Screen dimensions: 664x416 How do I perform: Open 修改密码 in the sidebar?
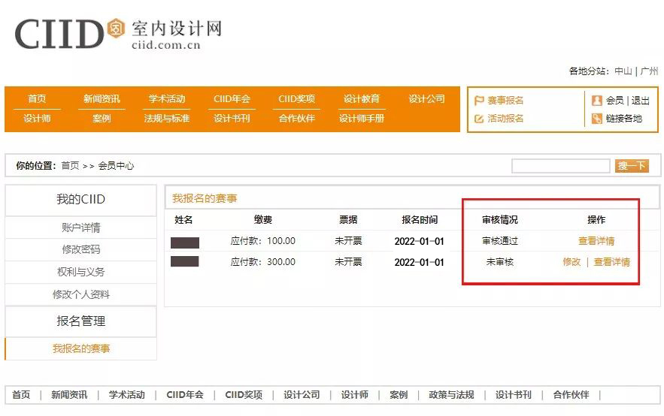point(81,249)
